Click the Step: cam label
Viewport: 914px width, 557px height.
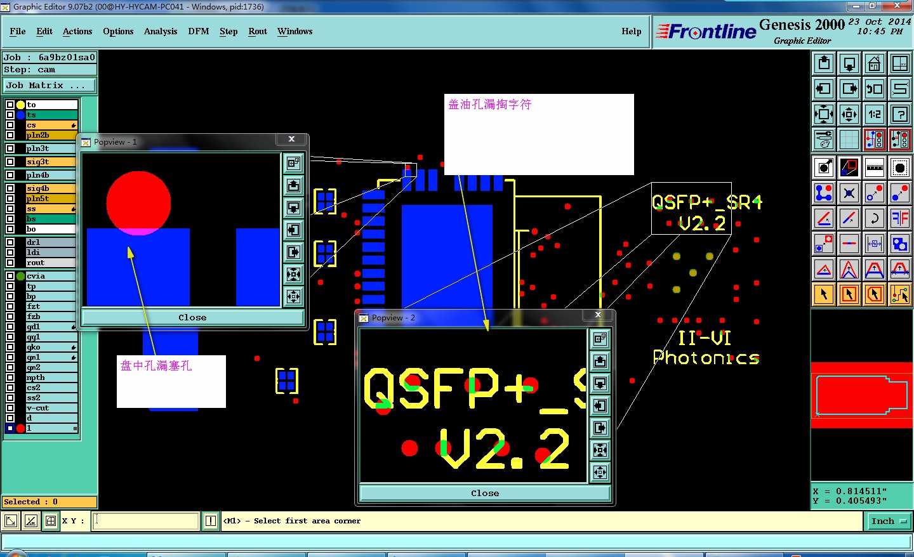pyautogui.click(x=50, y=70)
